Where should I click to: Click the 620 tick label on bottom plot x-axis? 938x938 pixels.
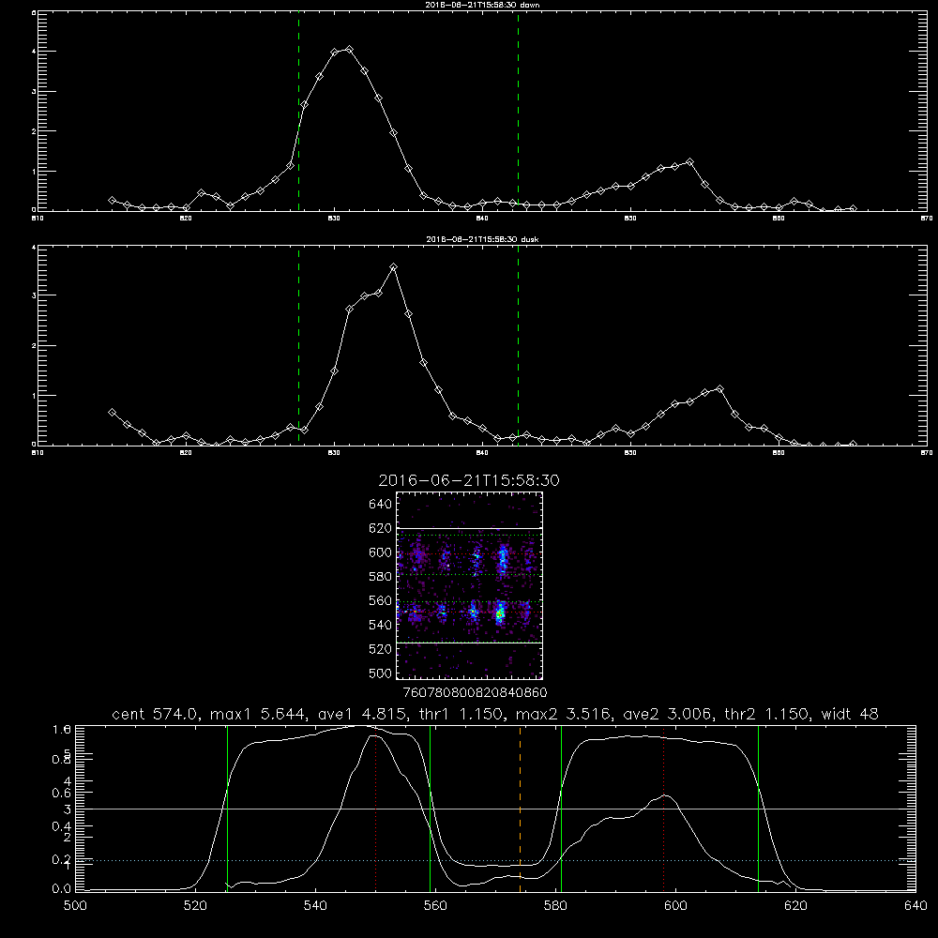[x=795, y=906]
